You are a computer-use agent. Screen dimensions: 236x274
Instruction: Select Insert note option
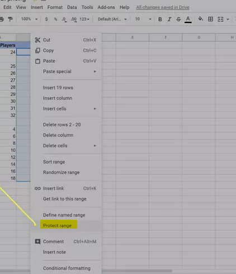pyautogui.click(x=66, y=252)
